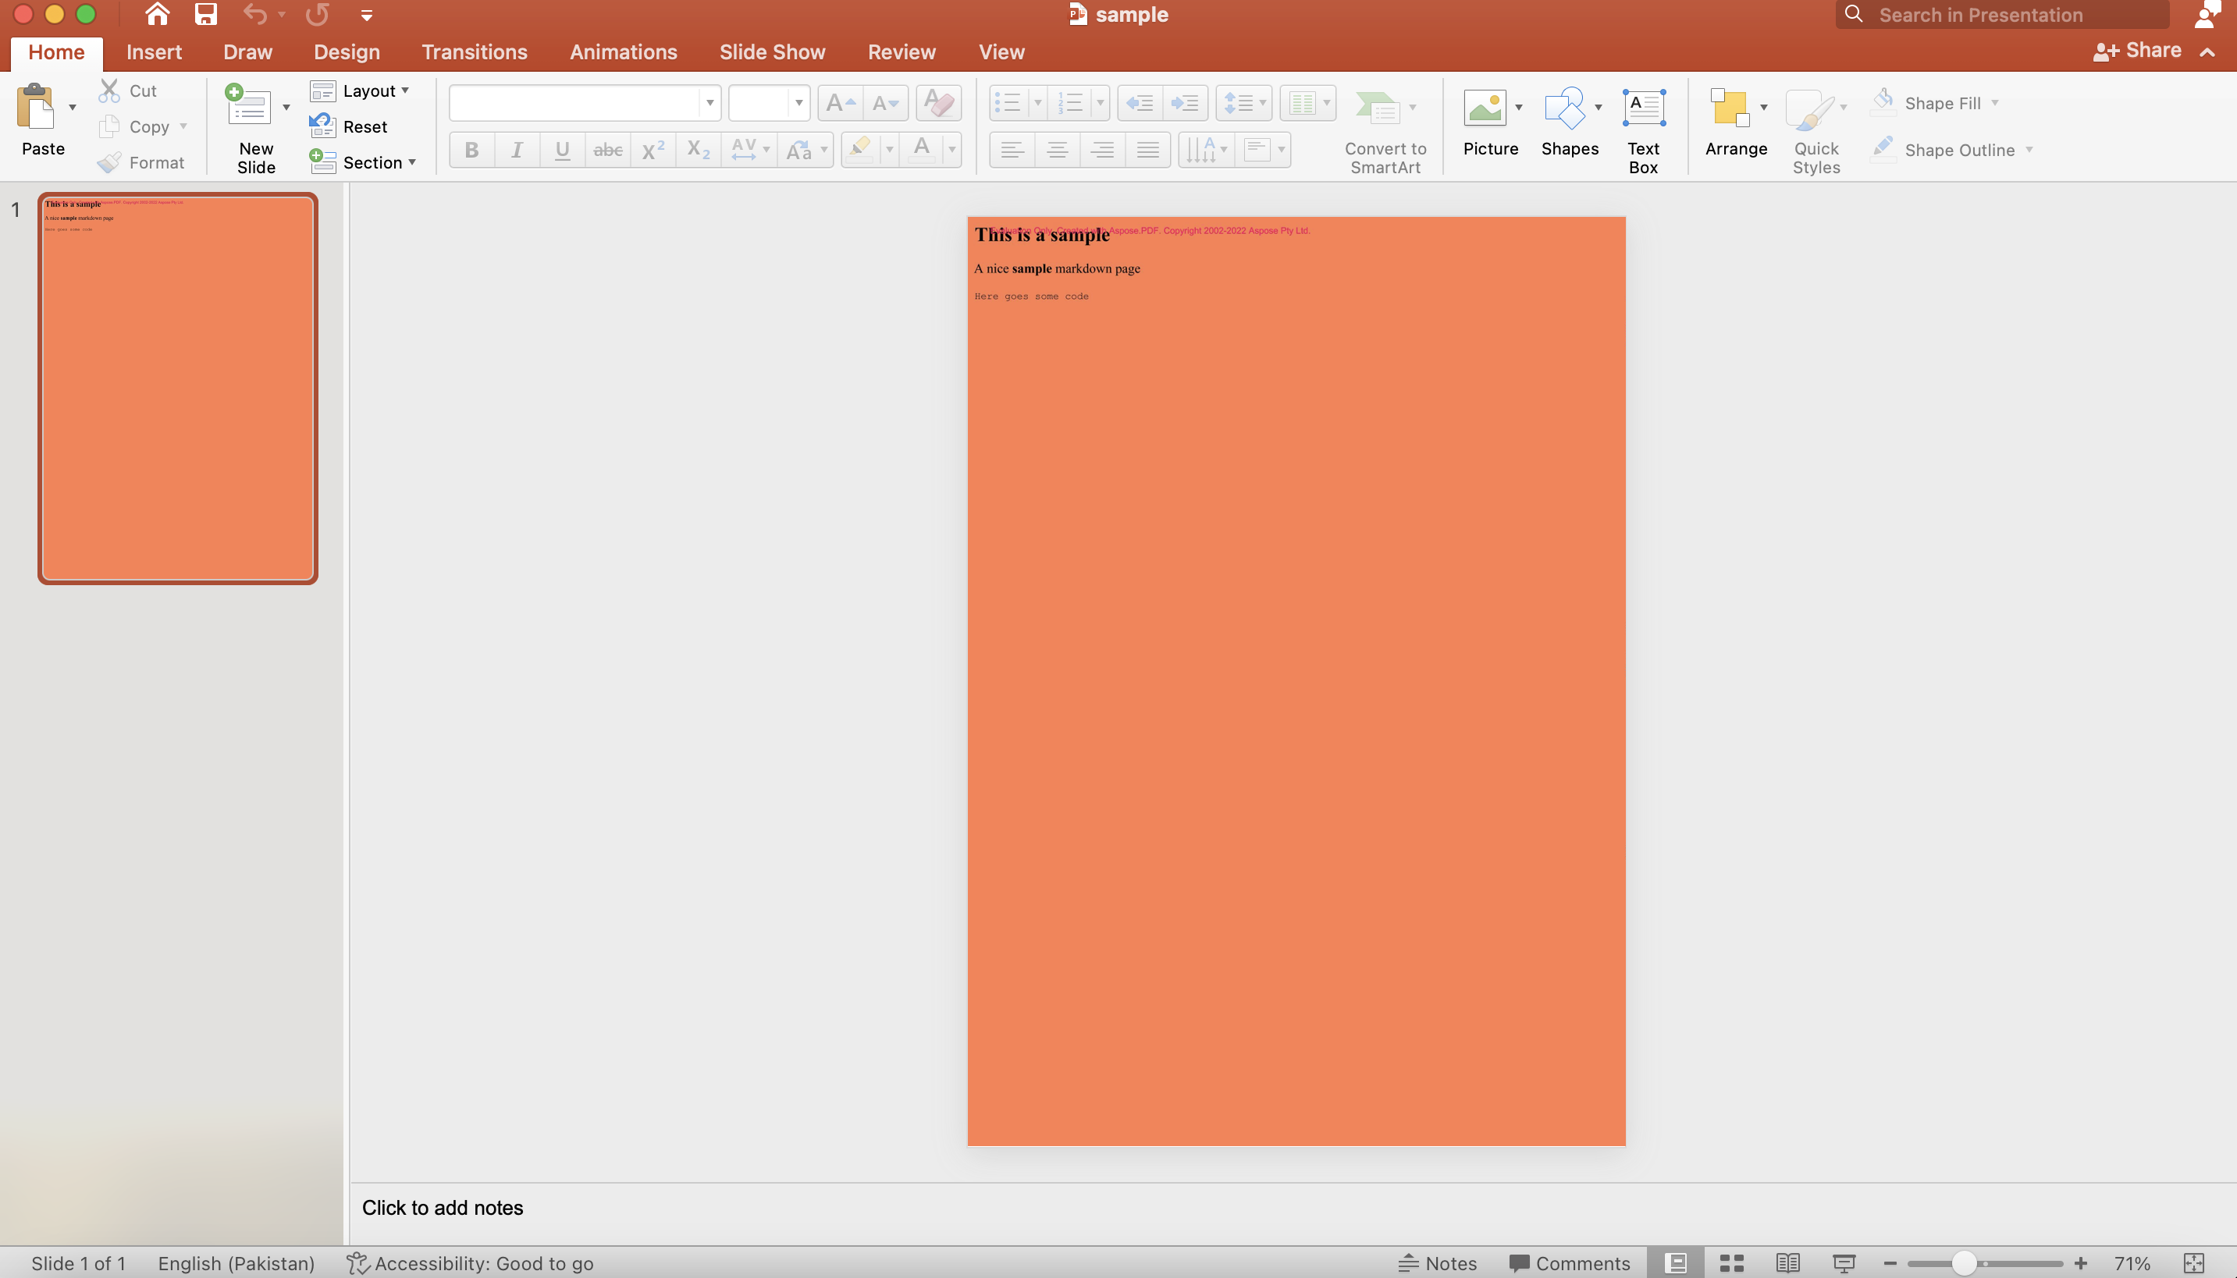Select the Format Painter tool

point(142,162)
